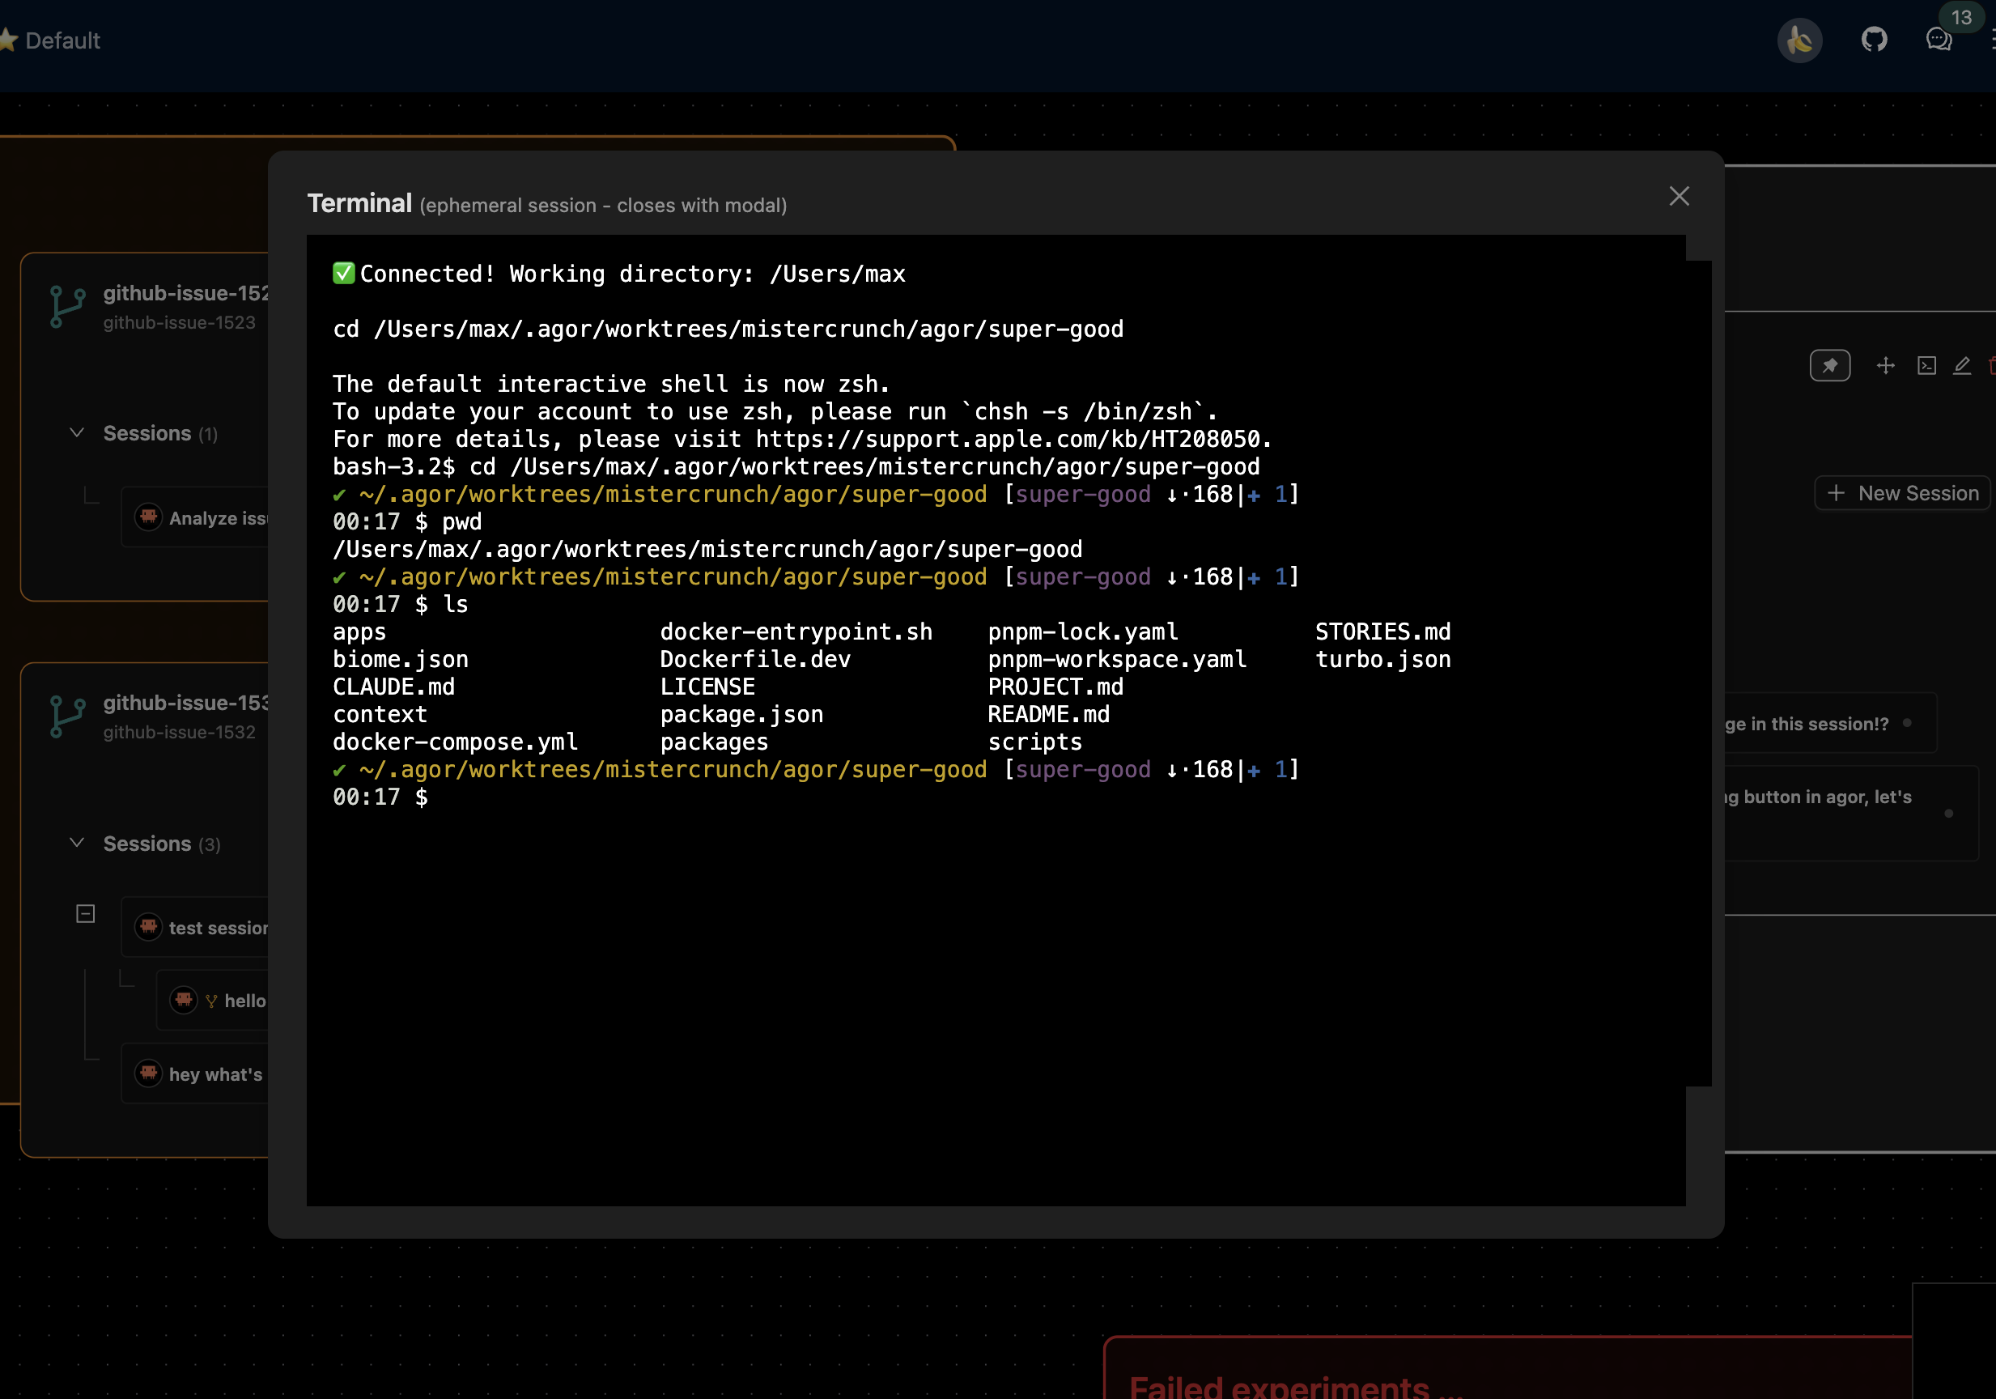Click the GitHub icon in the top bar

[x=1875, y=39]
